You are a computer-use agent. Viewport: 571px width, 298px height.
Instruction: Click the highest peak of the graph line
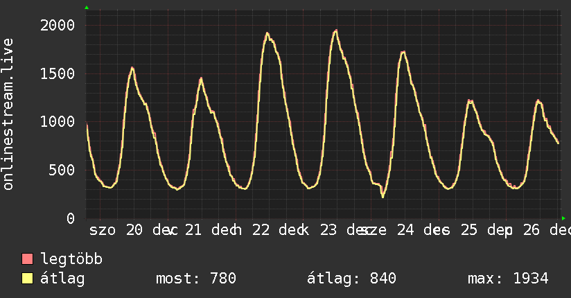[336, 30]
